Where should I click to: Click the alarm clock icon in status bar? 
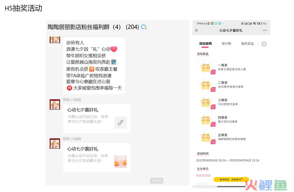[x=212, y=24]
